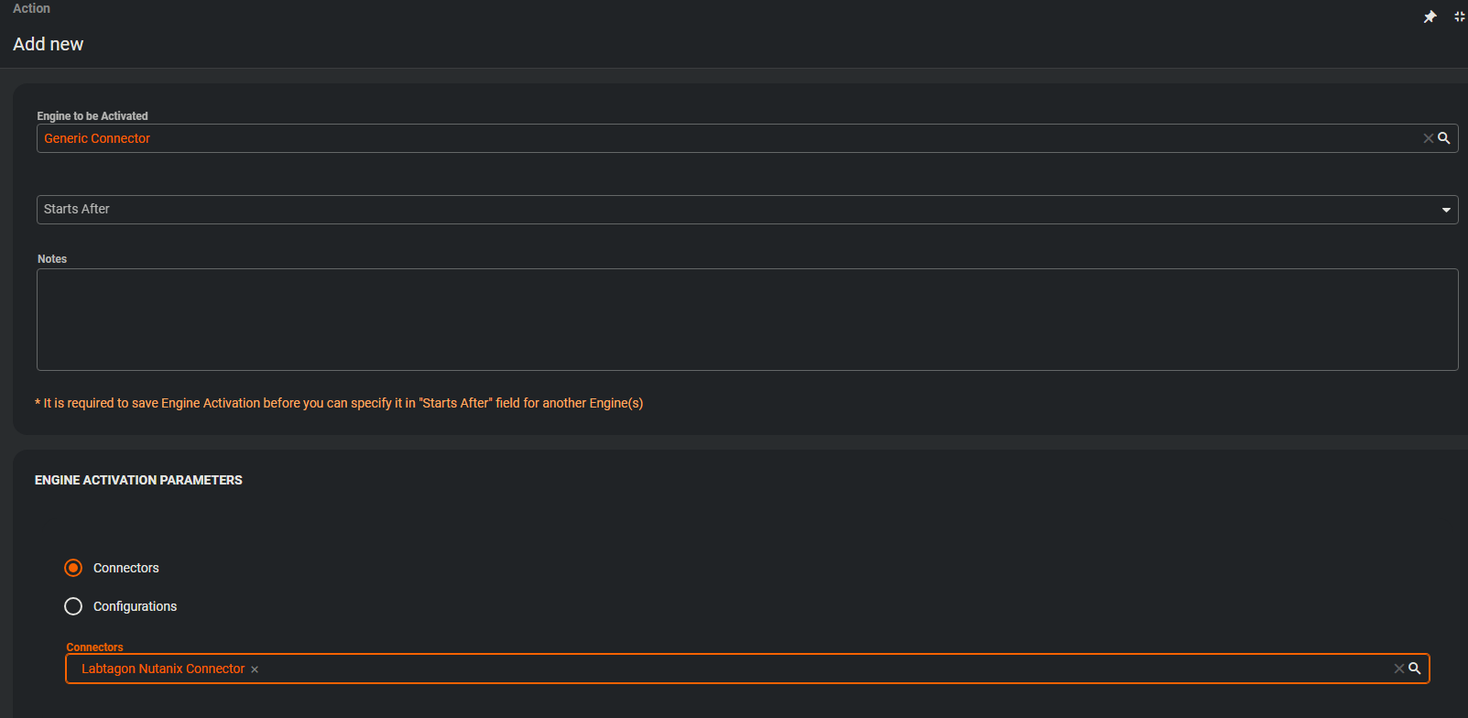Click the Labtagon Nutanix Connector tag text

pos(163,669)
